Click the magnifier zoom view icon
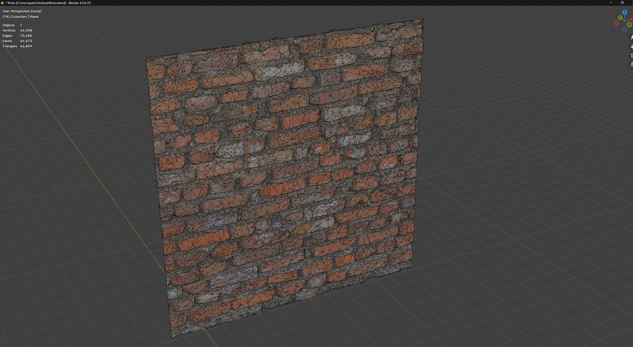 point(631,37)
